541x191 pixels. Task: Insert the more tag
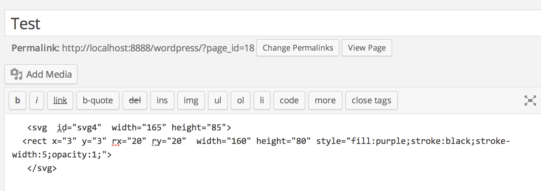coord(325,100)
